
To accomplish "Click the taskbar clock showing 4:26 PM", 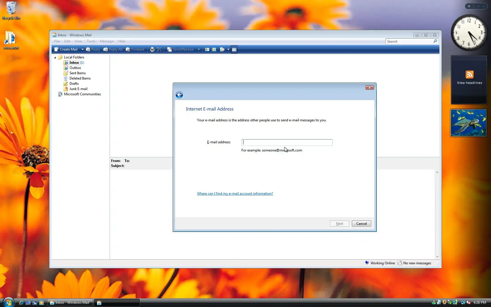I will pyautogui.click(x=480, y=303).
